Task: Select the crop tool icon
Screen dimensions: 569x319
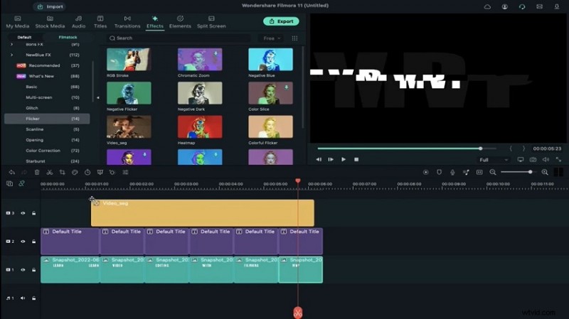Action: [x=63, y=173]
